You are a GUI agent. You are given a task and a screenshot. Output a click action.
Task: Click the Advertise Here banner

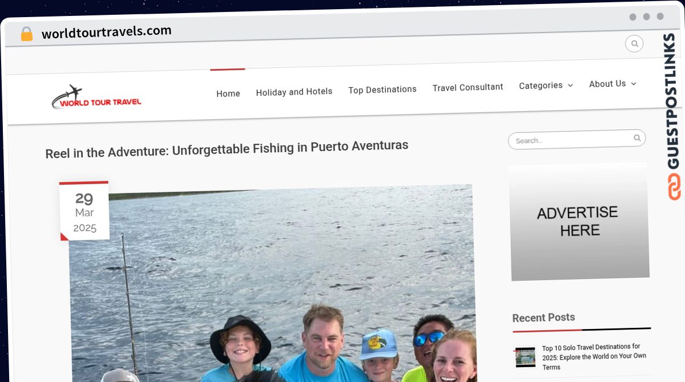pyautogui.click(x=579, y=222)
